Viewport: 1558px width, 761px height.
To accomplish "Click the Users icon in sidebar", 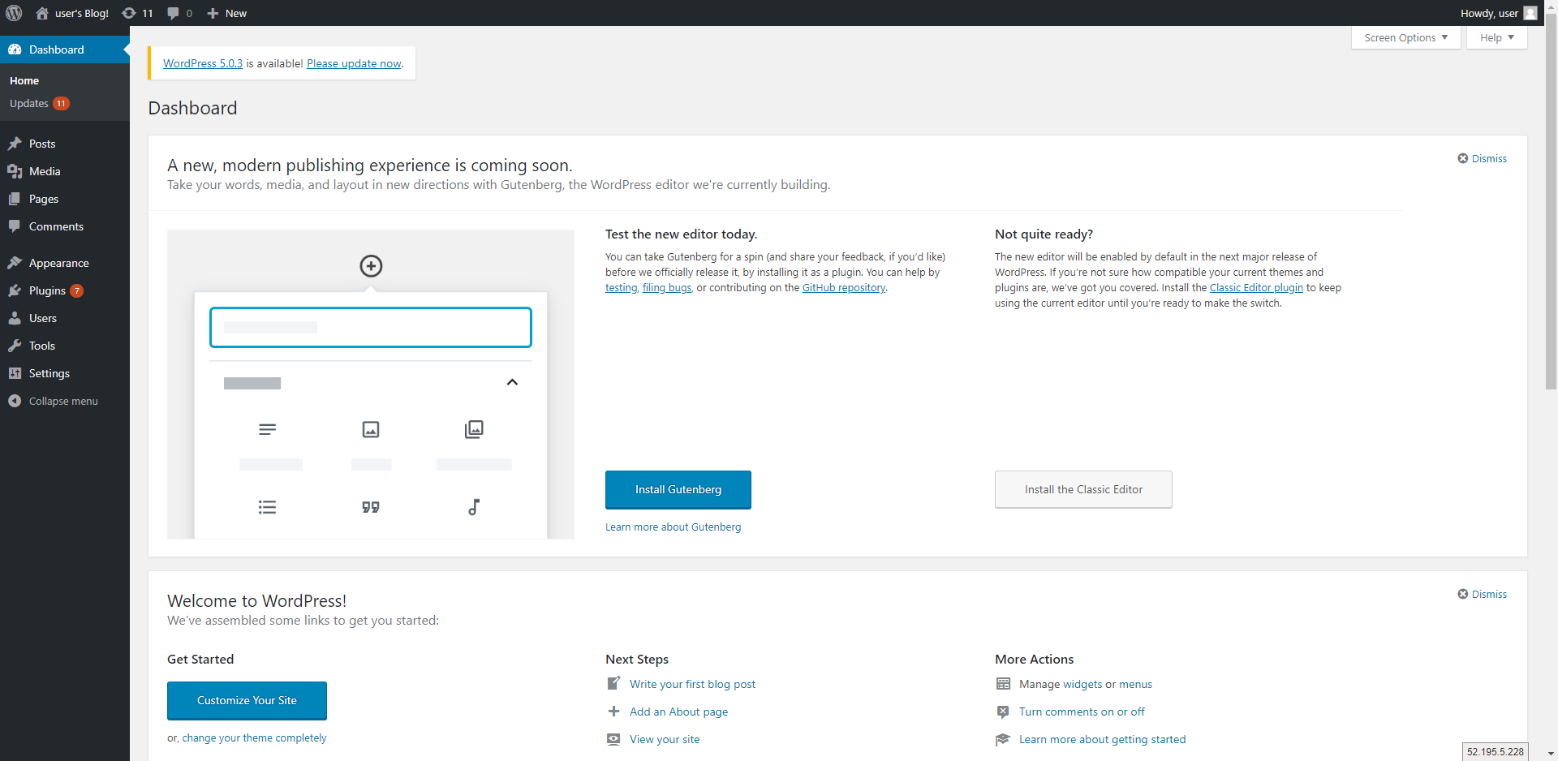I will coord(15,318).
